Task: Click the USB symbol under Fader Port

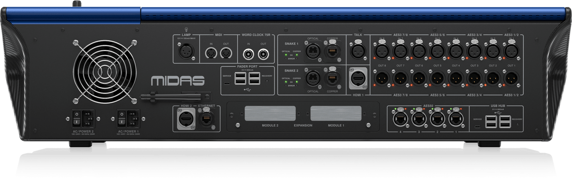Action: click(x=247, y=89)
